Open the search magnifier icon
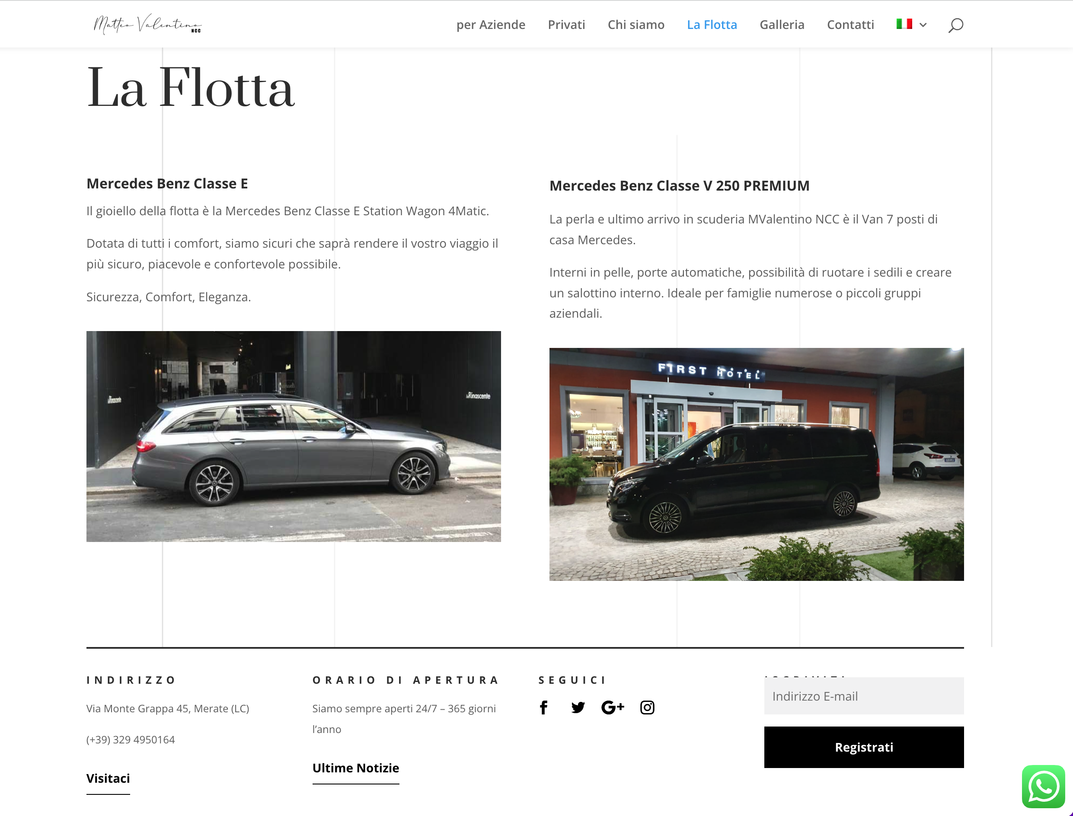This screenshot has height=816, width=1073. (955, 25)
